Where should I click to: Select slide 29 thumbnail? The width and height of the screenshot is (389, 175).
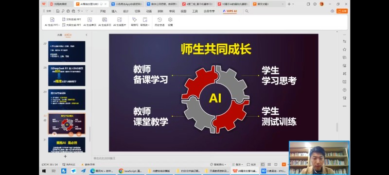[x=67, y=99]
